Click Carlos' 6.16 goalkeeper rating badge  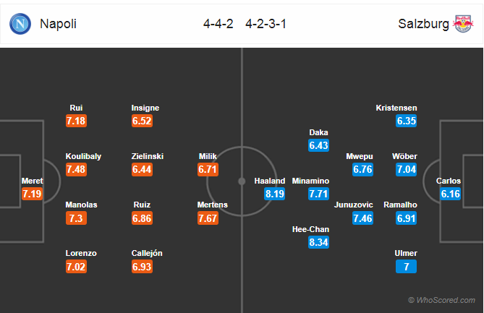pyautogui.click(x=450, y=194)
